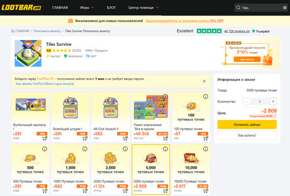Screen dimensions: 290x196
Task: Select the Пакет извлечения product card
Action: 151,117
